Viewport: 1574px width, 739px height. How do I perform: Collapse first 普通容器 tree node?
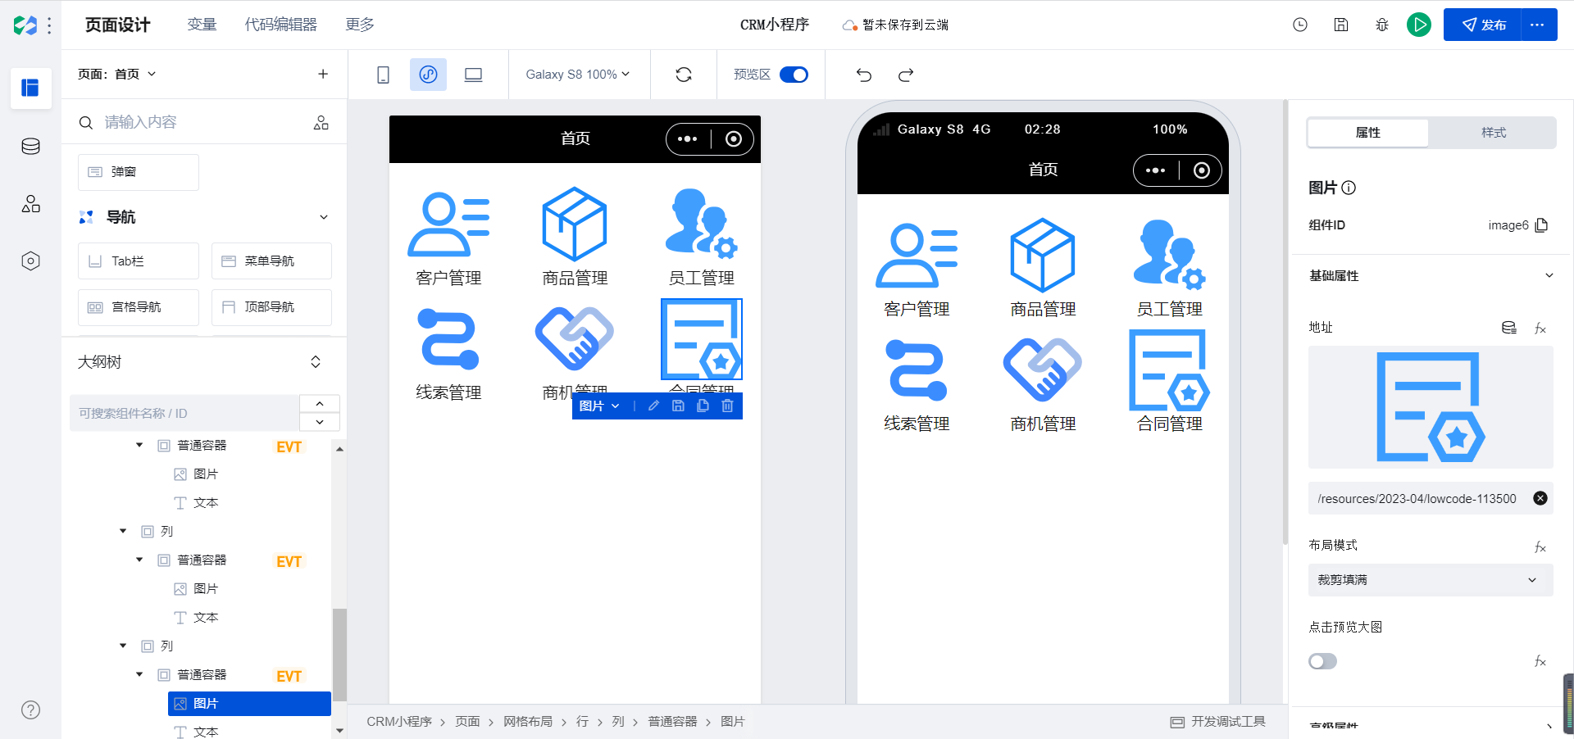(x=139, y=446)
